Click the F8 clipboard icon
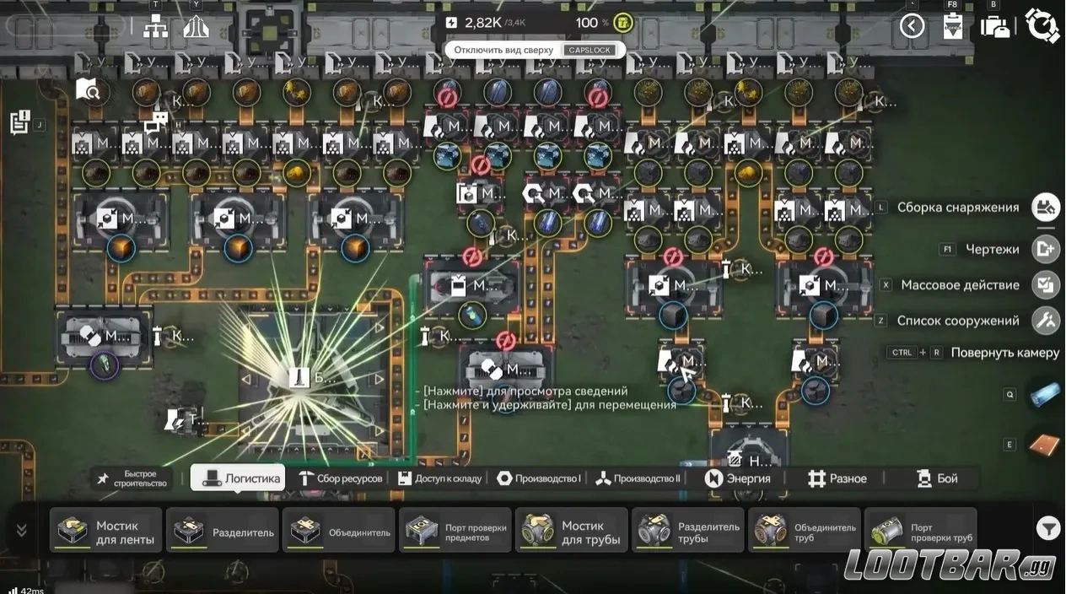This screenshot has width=1066, height=594. [x=952, y=25]
